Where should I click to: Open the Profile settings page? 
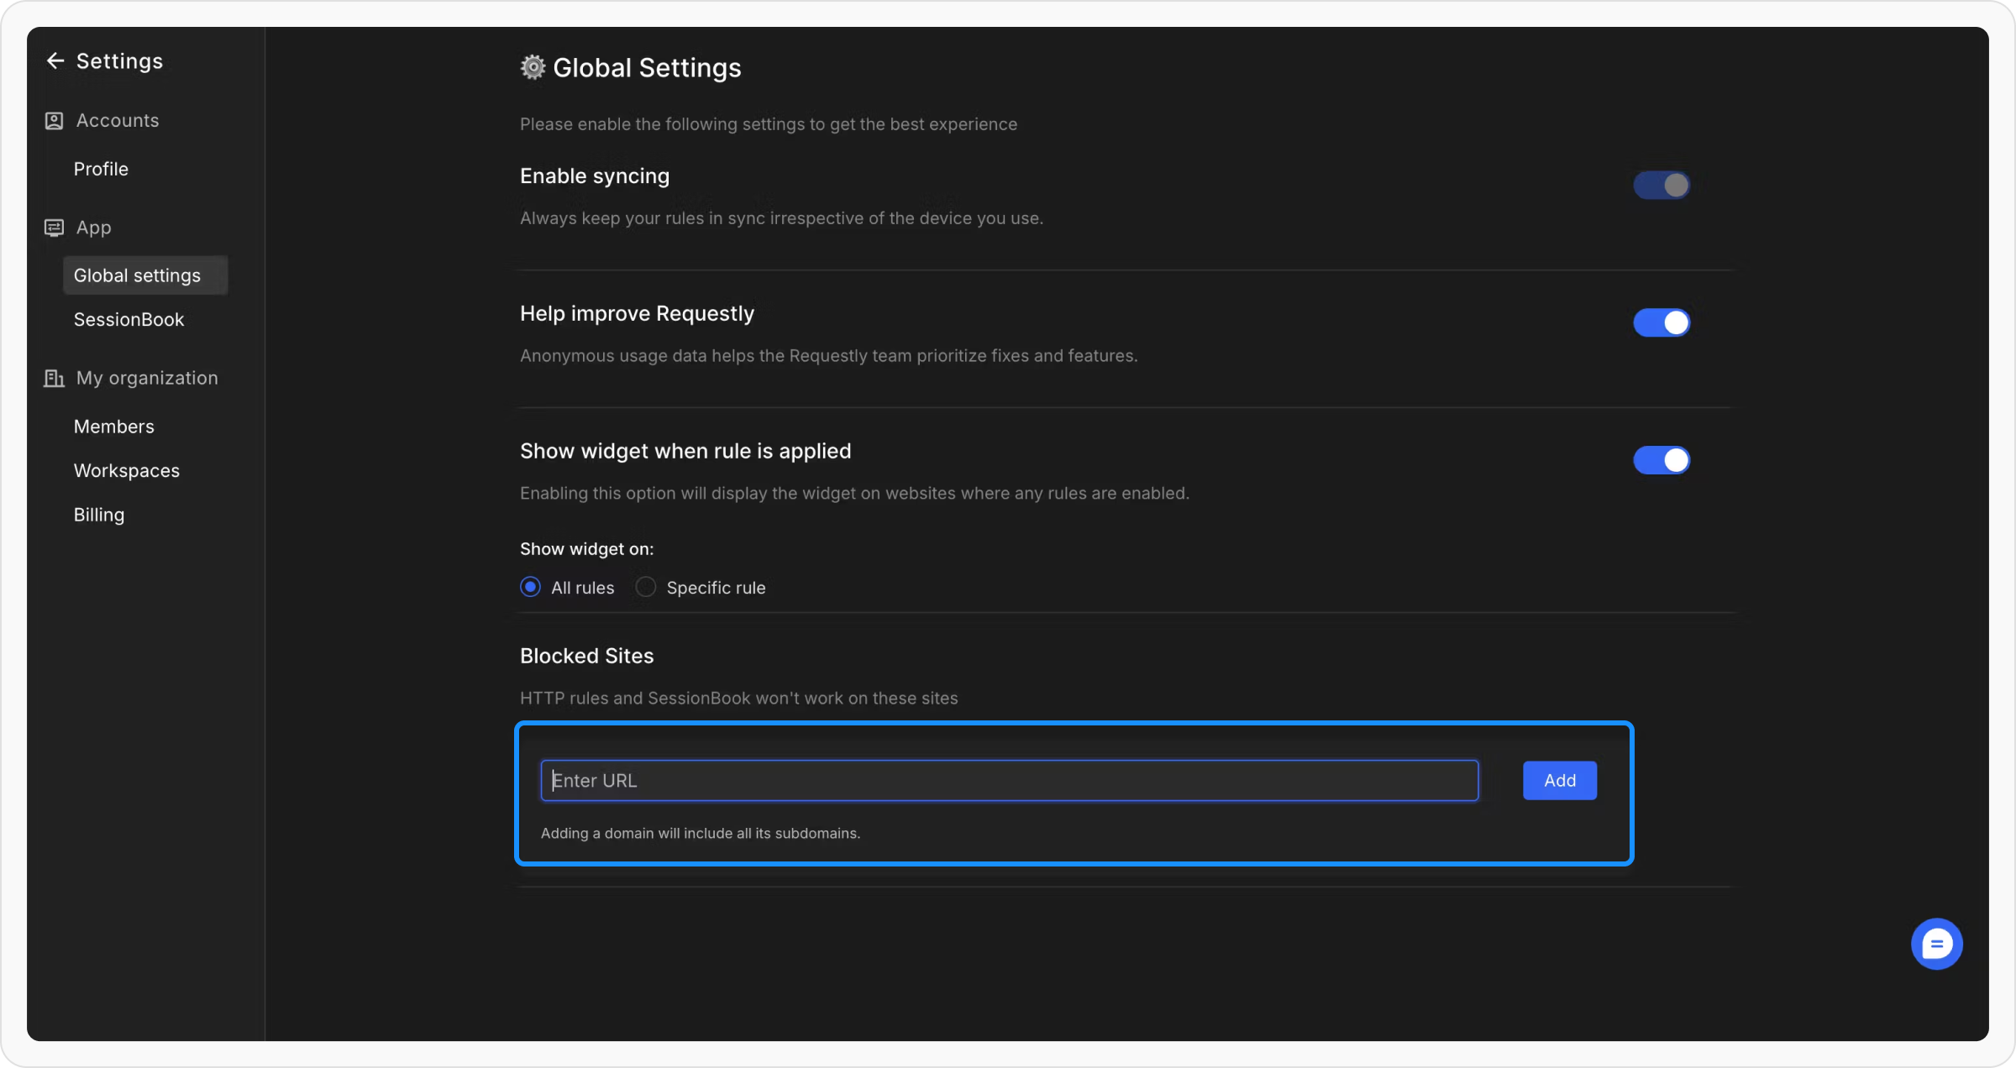(101, 169)
